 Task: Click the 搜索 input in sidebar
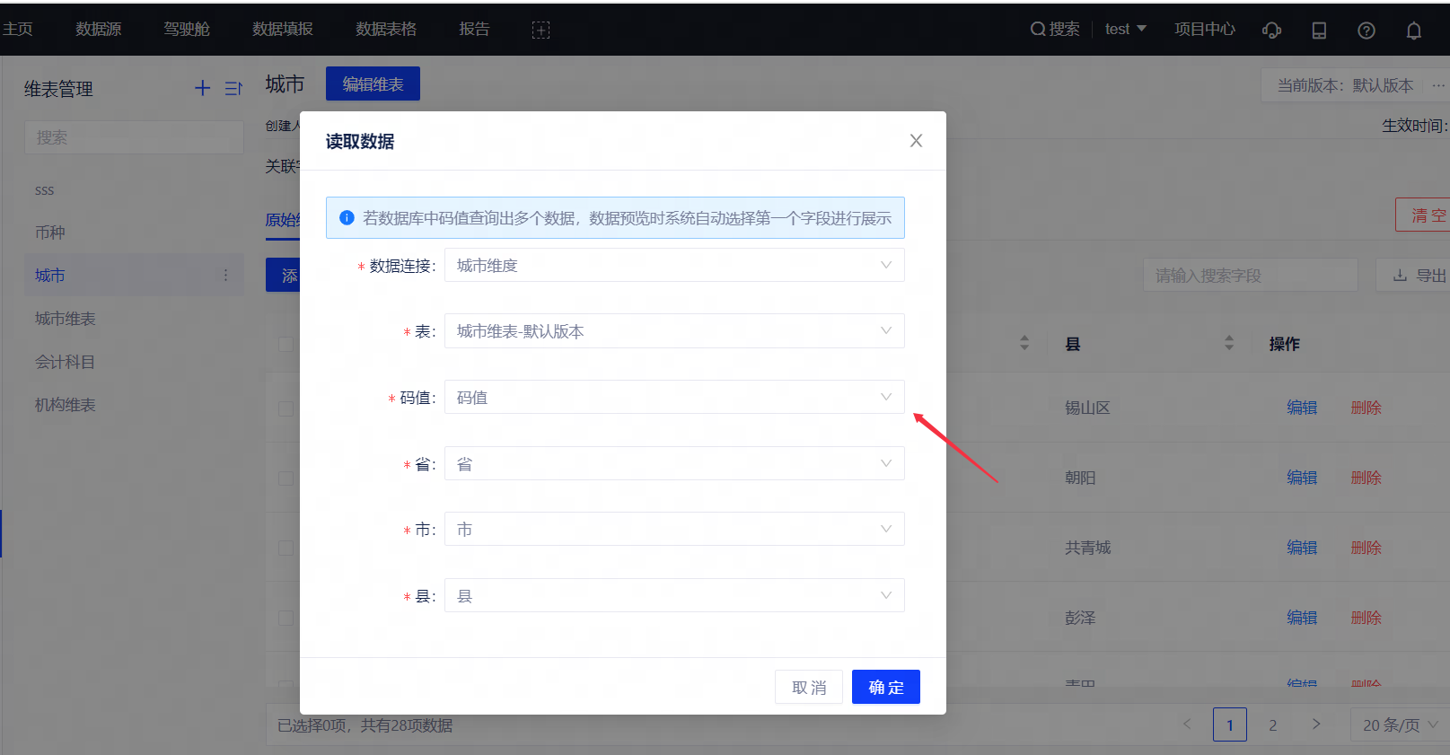point(134,137)
